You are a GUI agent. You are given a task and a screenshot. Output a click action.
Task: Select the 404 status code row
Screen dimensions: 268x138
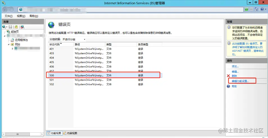[105, 58]
